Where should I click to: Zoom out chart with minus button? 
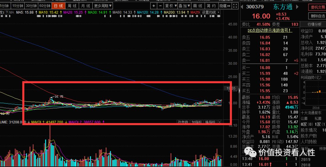(x=160, y=6)
